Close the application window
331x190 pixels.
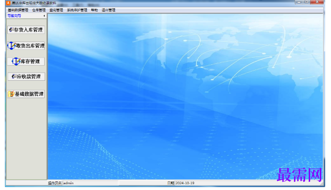pos(317,2)
